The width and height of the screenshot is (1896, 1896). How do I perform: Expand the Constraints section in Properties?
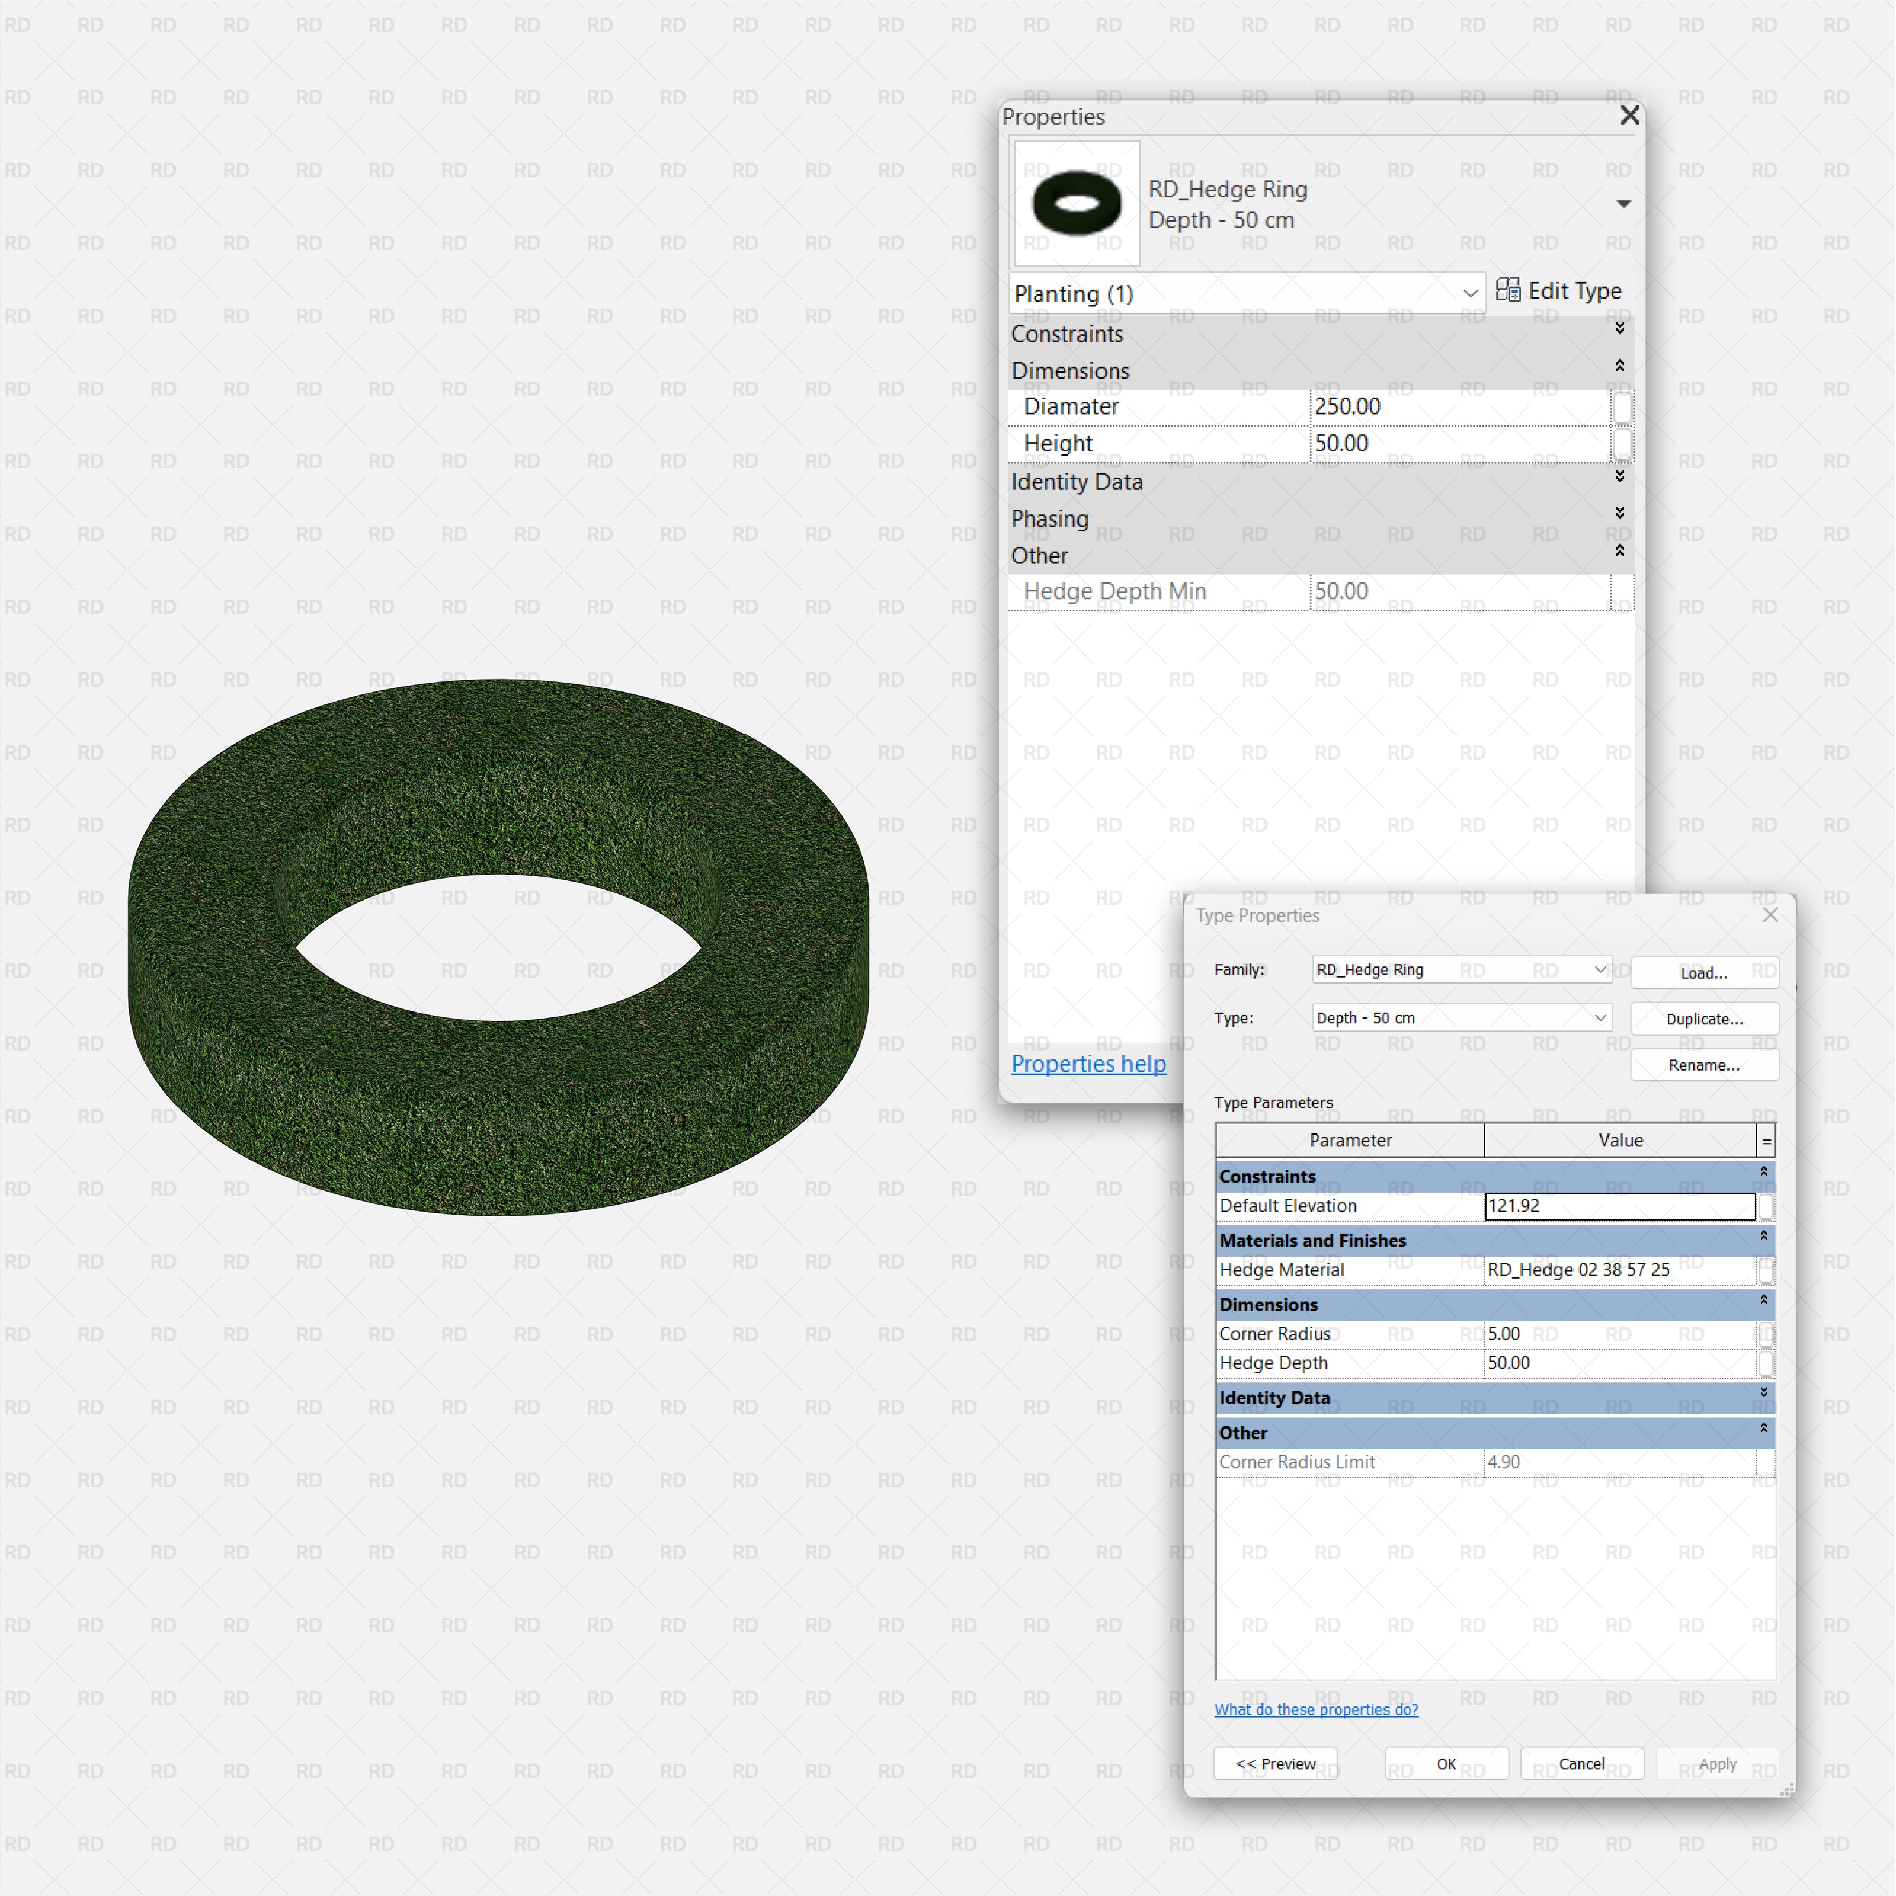1619,329
